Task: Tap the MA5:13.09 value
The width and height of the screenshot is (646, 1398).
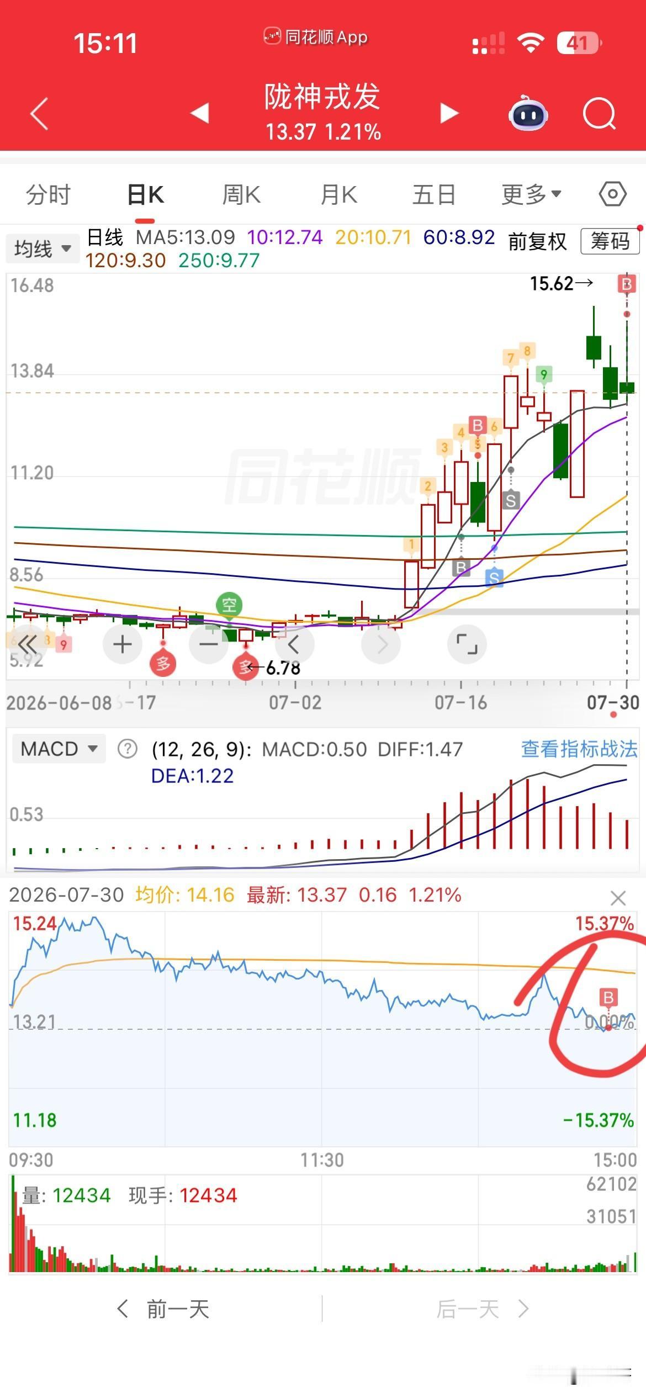Action: pyautogui.click(x=186, y=237)
